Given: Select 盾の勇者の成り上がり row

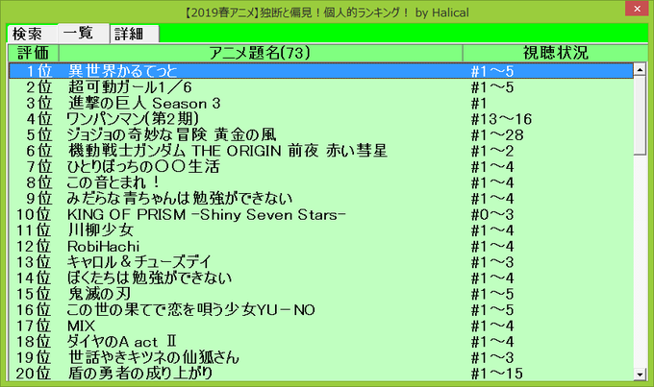Looking at the screenshot, I should coord(320,374).
